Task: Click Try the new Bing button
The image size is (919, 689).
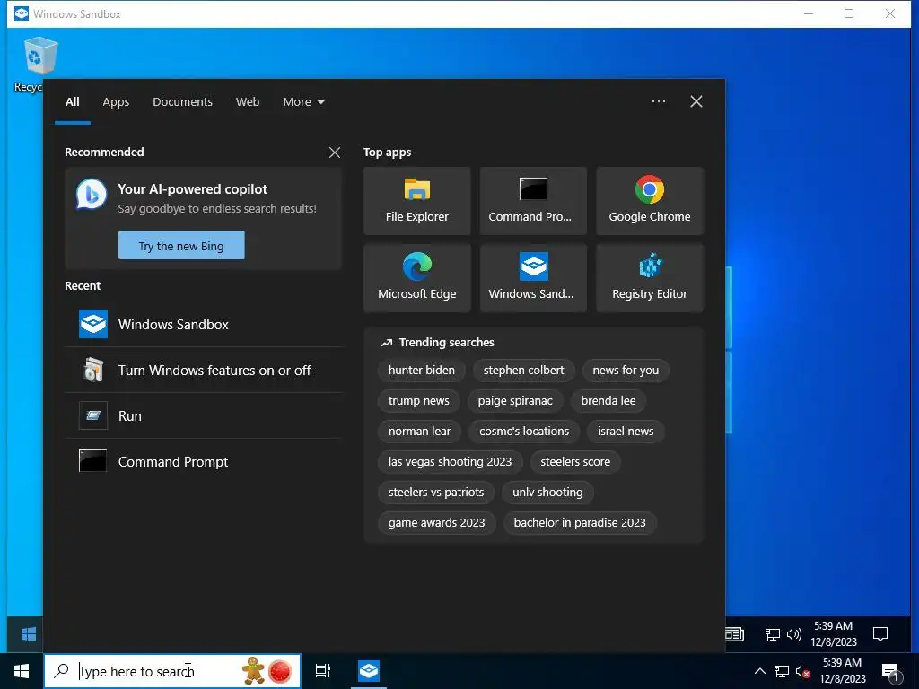Action: (x=181, y=246)
